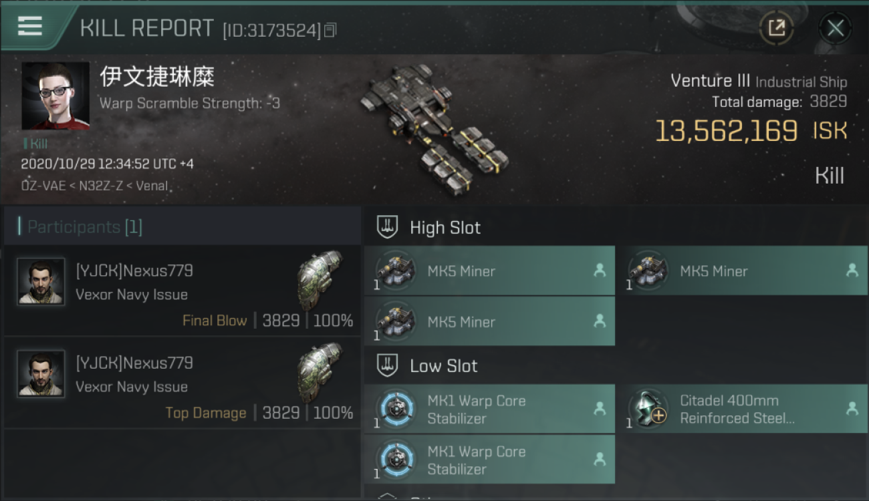The width and height of the screenshot is (869, 501).
Task: Open the first MK5 Miner module
Action: point(489,271)
